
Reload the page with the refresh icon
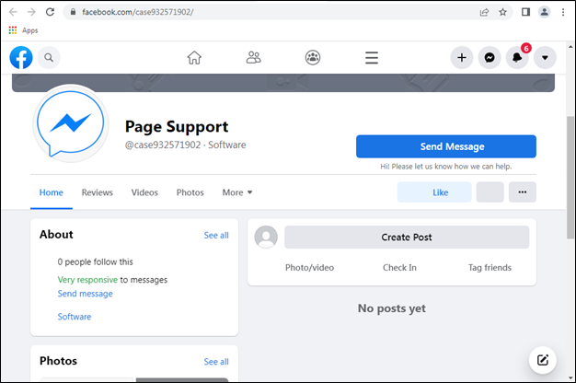(50, 12)
